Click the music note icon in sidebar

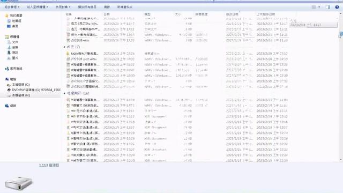pos(9,47)
